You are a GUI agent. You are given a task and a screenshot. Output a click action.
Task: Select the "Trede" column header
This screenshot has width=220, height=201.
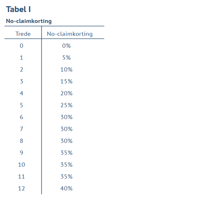(x=23, y=34)
